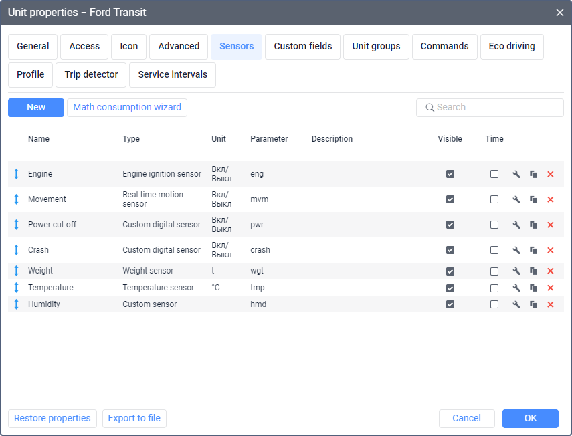Delete the Humidity sensor

(551, 304)
